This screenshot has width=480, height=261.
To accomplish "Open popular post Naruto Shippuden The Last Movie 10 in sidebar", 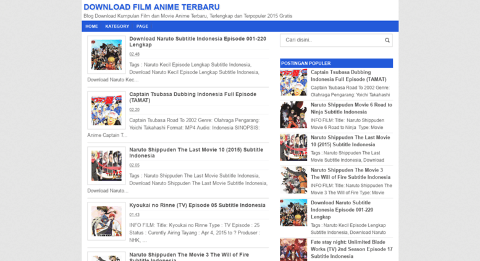I will [x=350, y=141].
